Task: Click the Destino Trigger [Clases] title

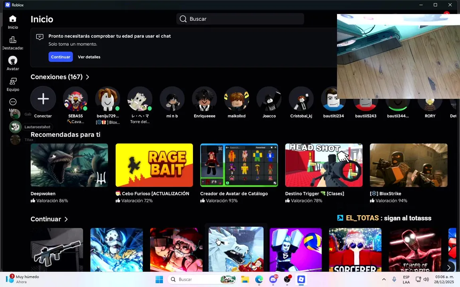Action: click(x=315, y=194)
